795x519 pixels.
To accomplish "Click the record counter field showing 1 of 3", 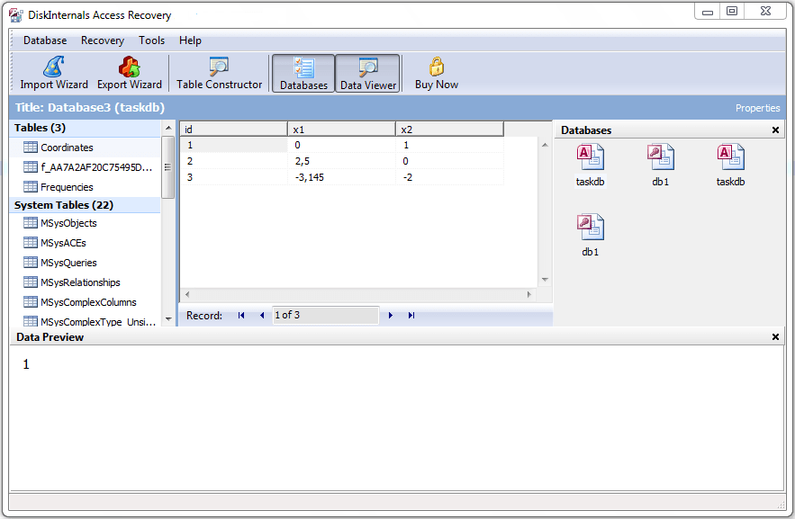I will [325, 315].
